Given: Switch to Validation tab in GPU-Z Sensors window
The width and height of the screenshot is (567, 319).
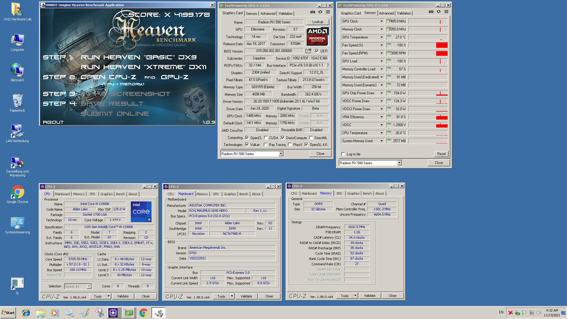Looking at the screenshot, I should point(404,13).
